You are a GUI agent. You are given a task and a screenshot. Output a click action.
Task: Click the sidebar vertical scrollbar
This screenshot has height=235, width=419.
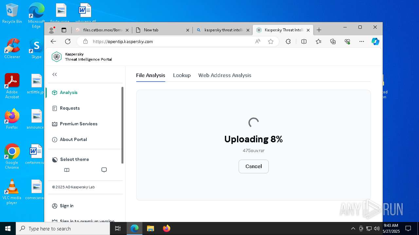122,125
